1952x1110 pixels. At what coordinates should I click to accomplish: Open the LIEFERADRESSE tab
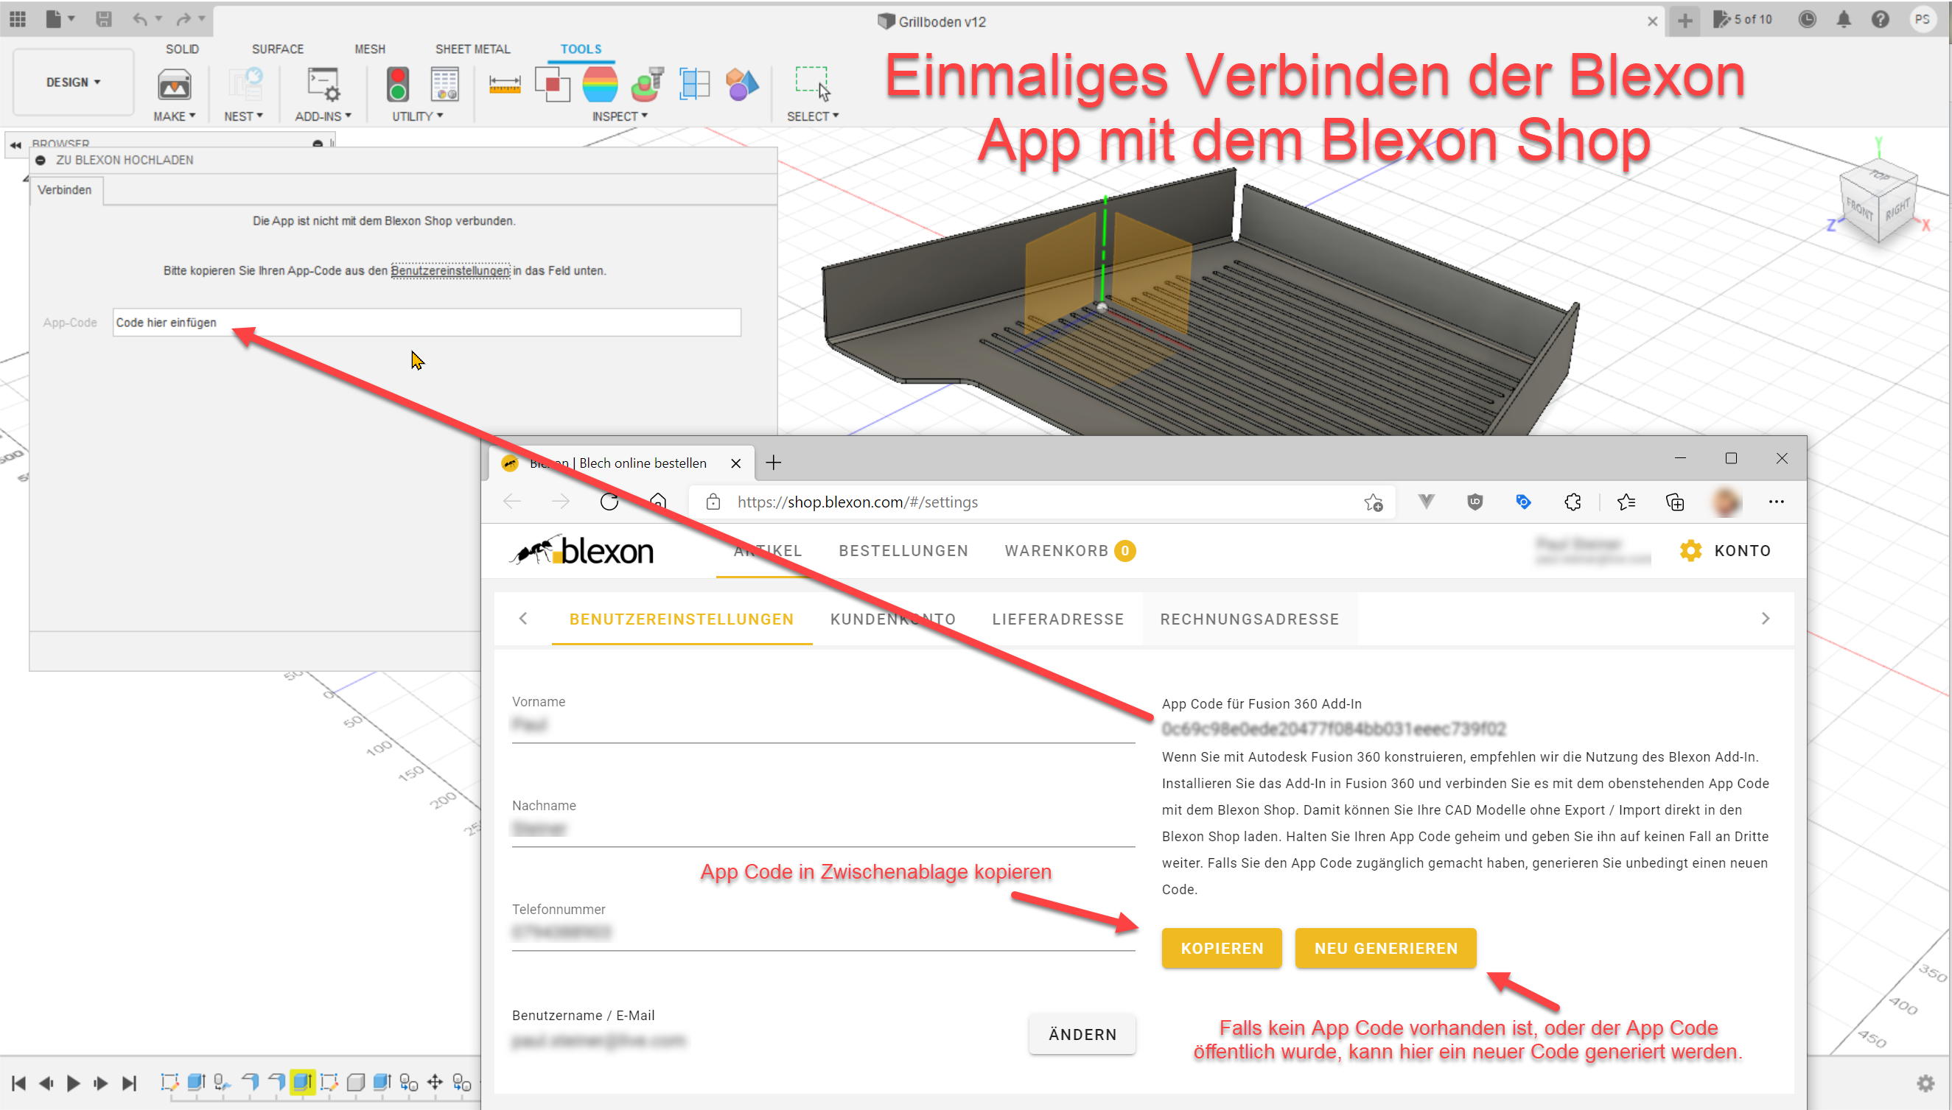(x=1057, y=619)
